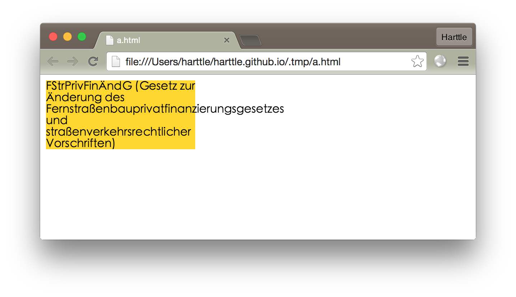Click the globe extension icon
Screen dimensions: 516x297
click(440, 61)
